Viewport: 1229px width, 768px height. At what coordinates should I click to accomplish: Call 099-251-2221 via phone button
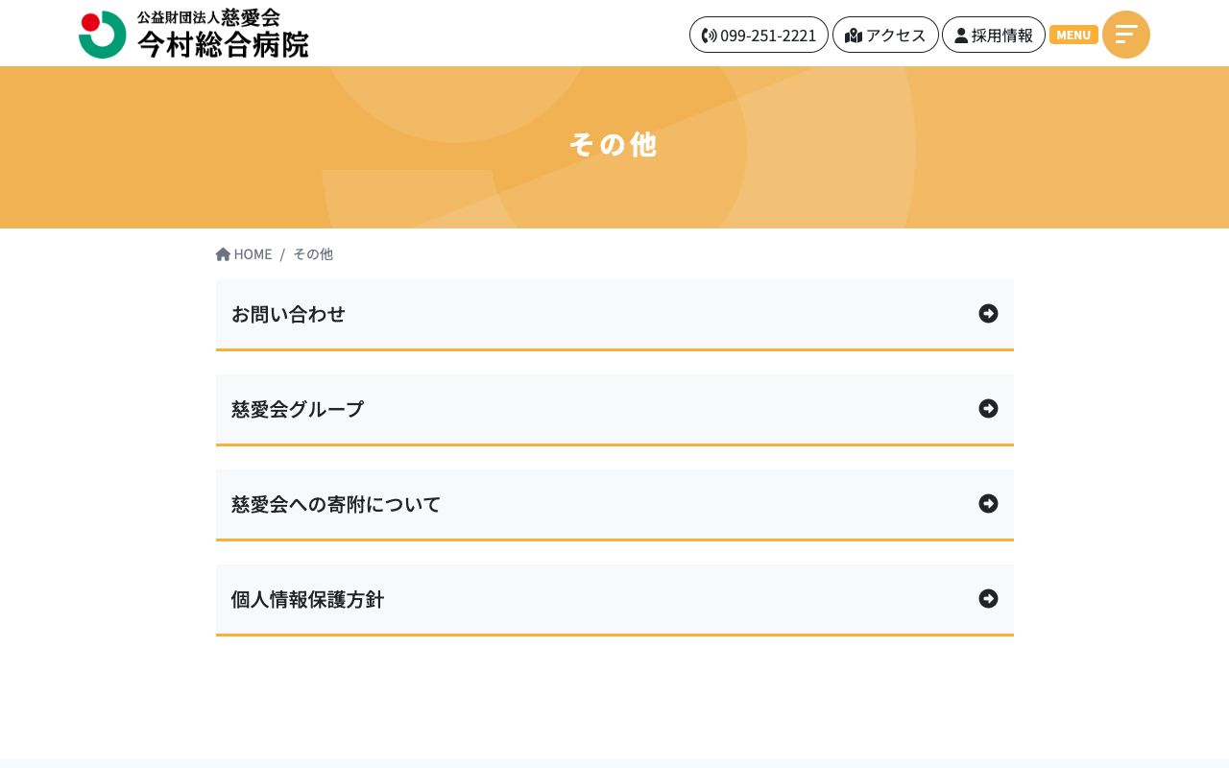(759, 35)
